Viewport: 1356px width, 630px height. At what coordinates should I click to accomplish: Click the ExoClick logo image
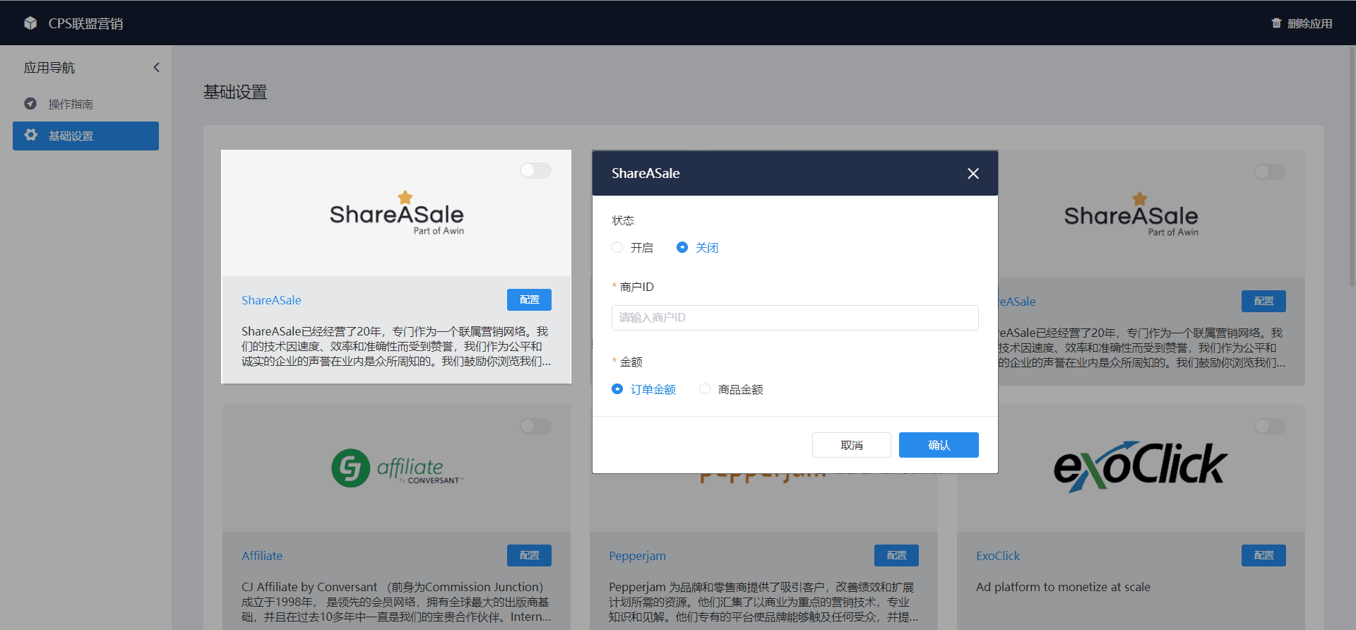coord(1141,466)
